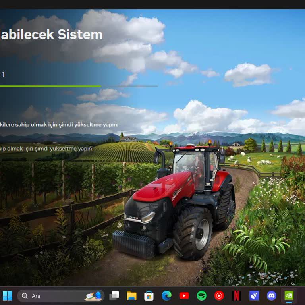This screenshot has height=305, width=305.
Task: Open YouTube Music from the taskbar
Action: (x=219, y=296)
